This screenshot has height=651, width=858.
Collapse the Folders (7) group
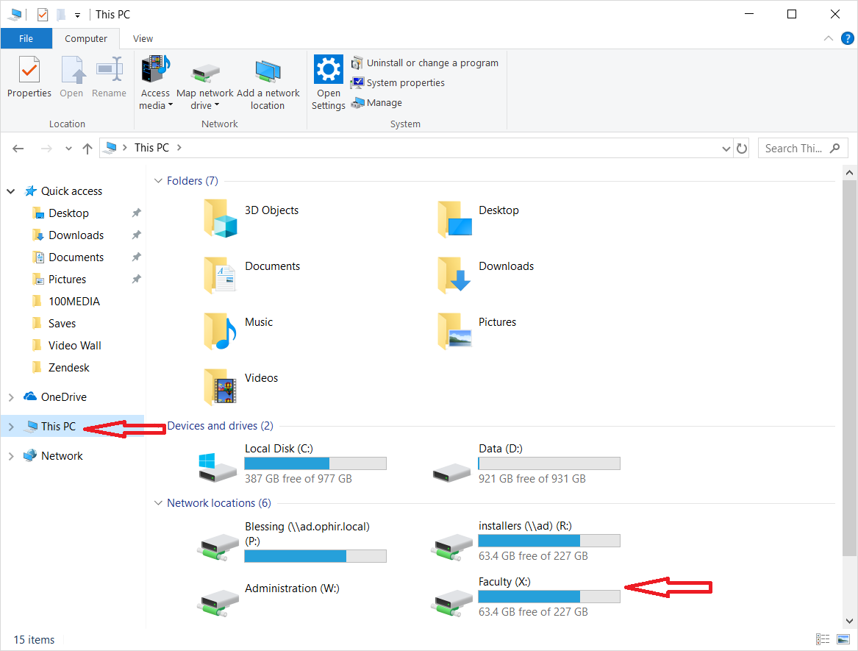tap(158, 181)
